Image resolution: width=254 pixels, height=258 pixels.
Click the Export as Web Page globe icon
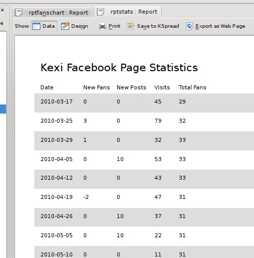[x=189, y=26]
